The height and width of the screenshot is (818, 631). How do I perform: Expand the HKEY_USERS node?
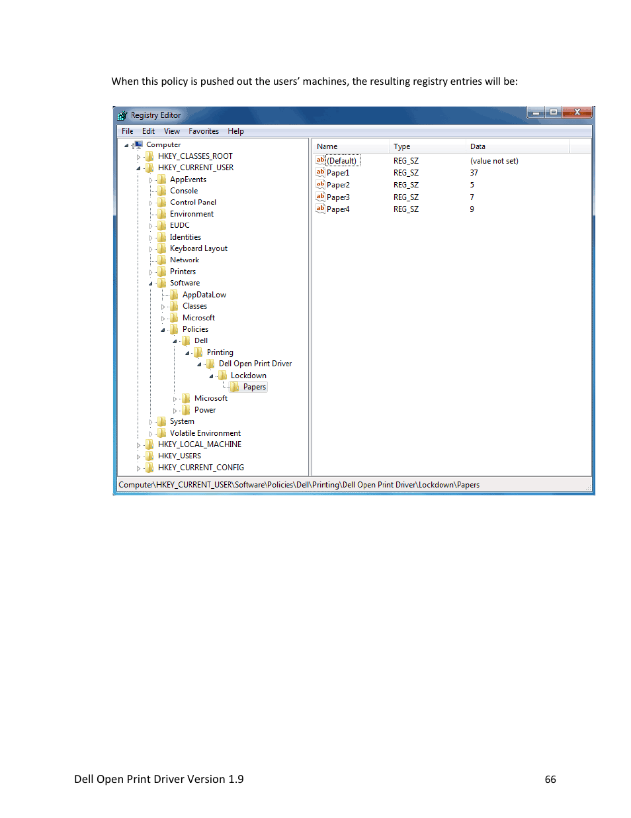point(138,456)
